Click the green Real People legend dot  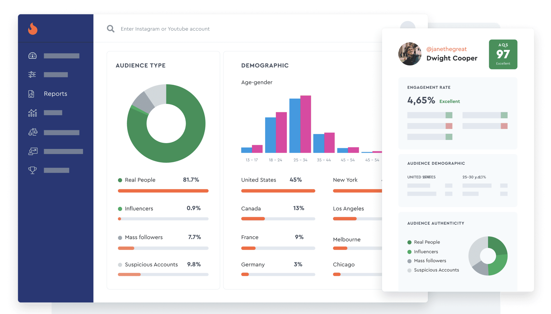pyautogui.click(x=120, y=180)
